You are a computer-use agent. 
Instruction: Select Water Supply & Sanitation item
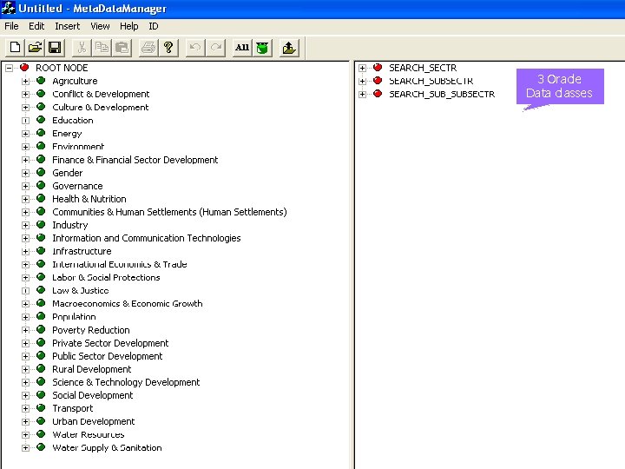pyautogui.click(x=107, y=448)
